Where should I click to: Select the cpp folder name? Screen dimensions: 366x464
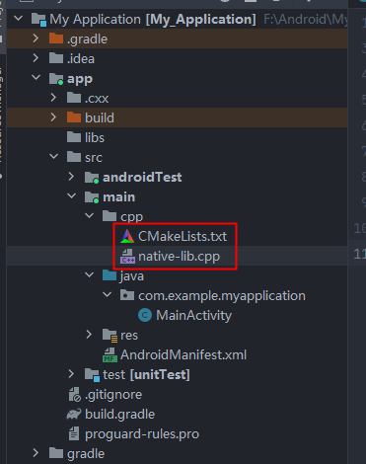[x=131, y=217]
